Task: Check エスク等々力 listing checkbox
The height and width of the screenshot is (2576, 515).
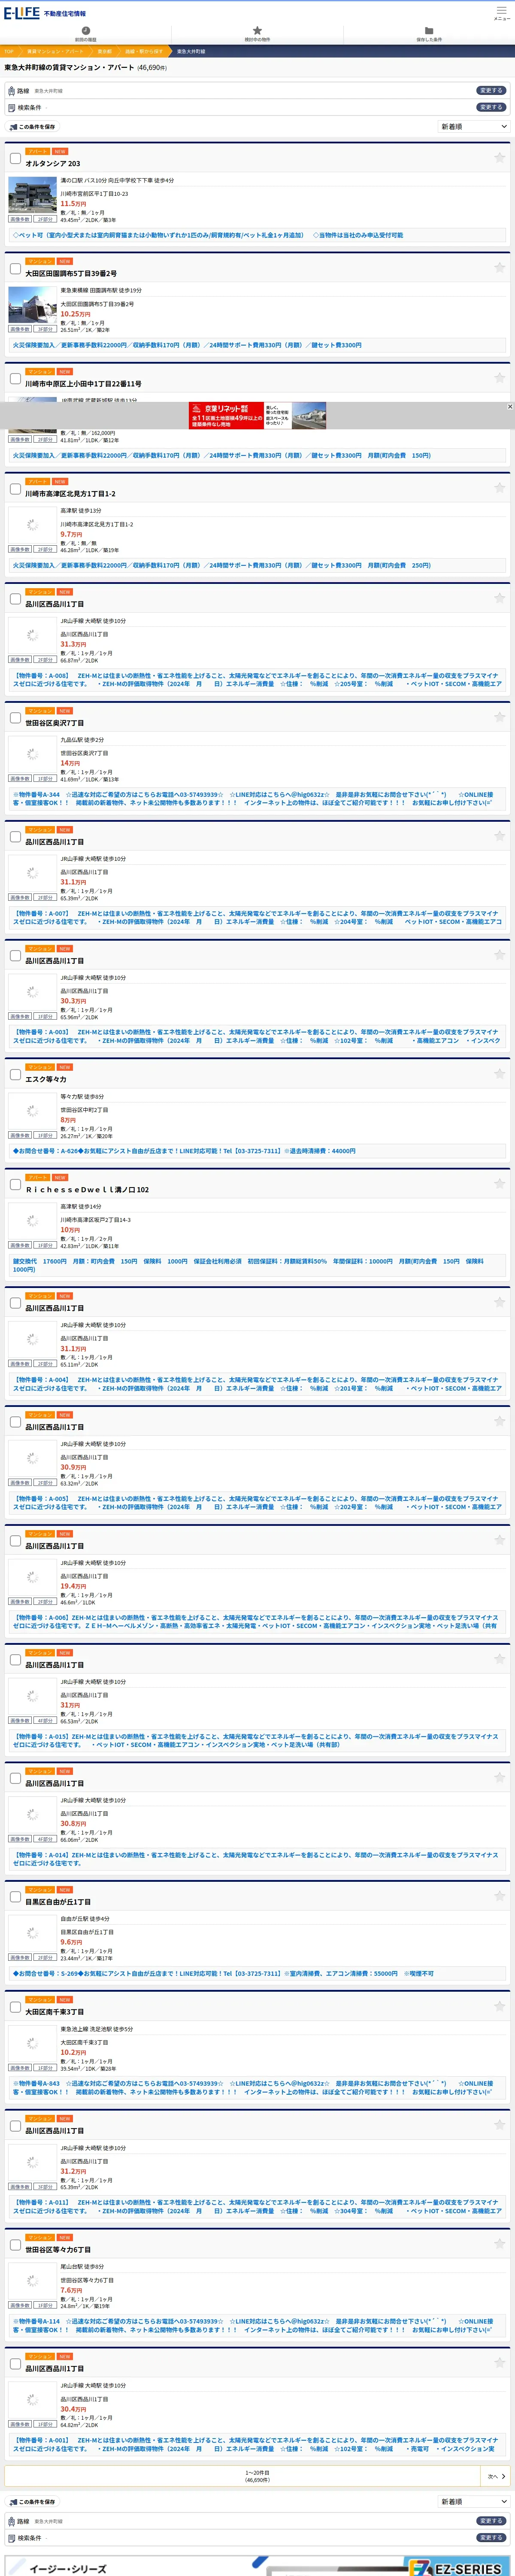Action: (x=15, y=1074)
